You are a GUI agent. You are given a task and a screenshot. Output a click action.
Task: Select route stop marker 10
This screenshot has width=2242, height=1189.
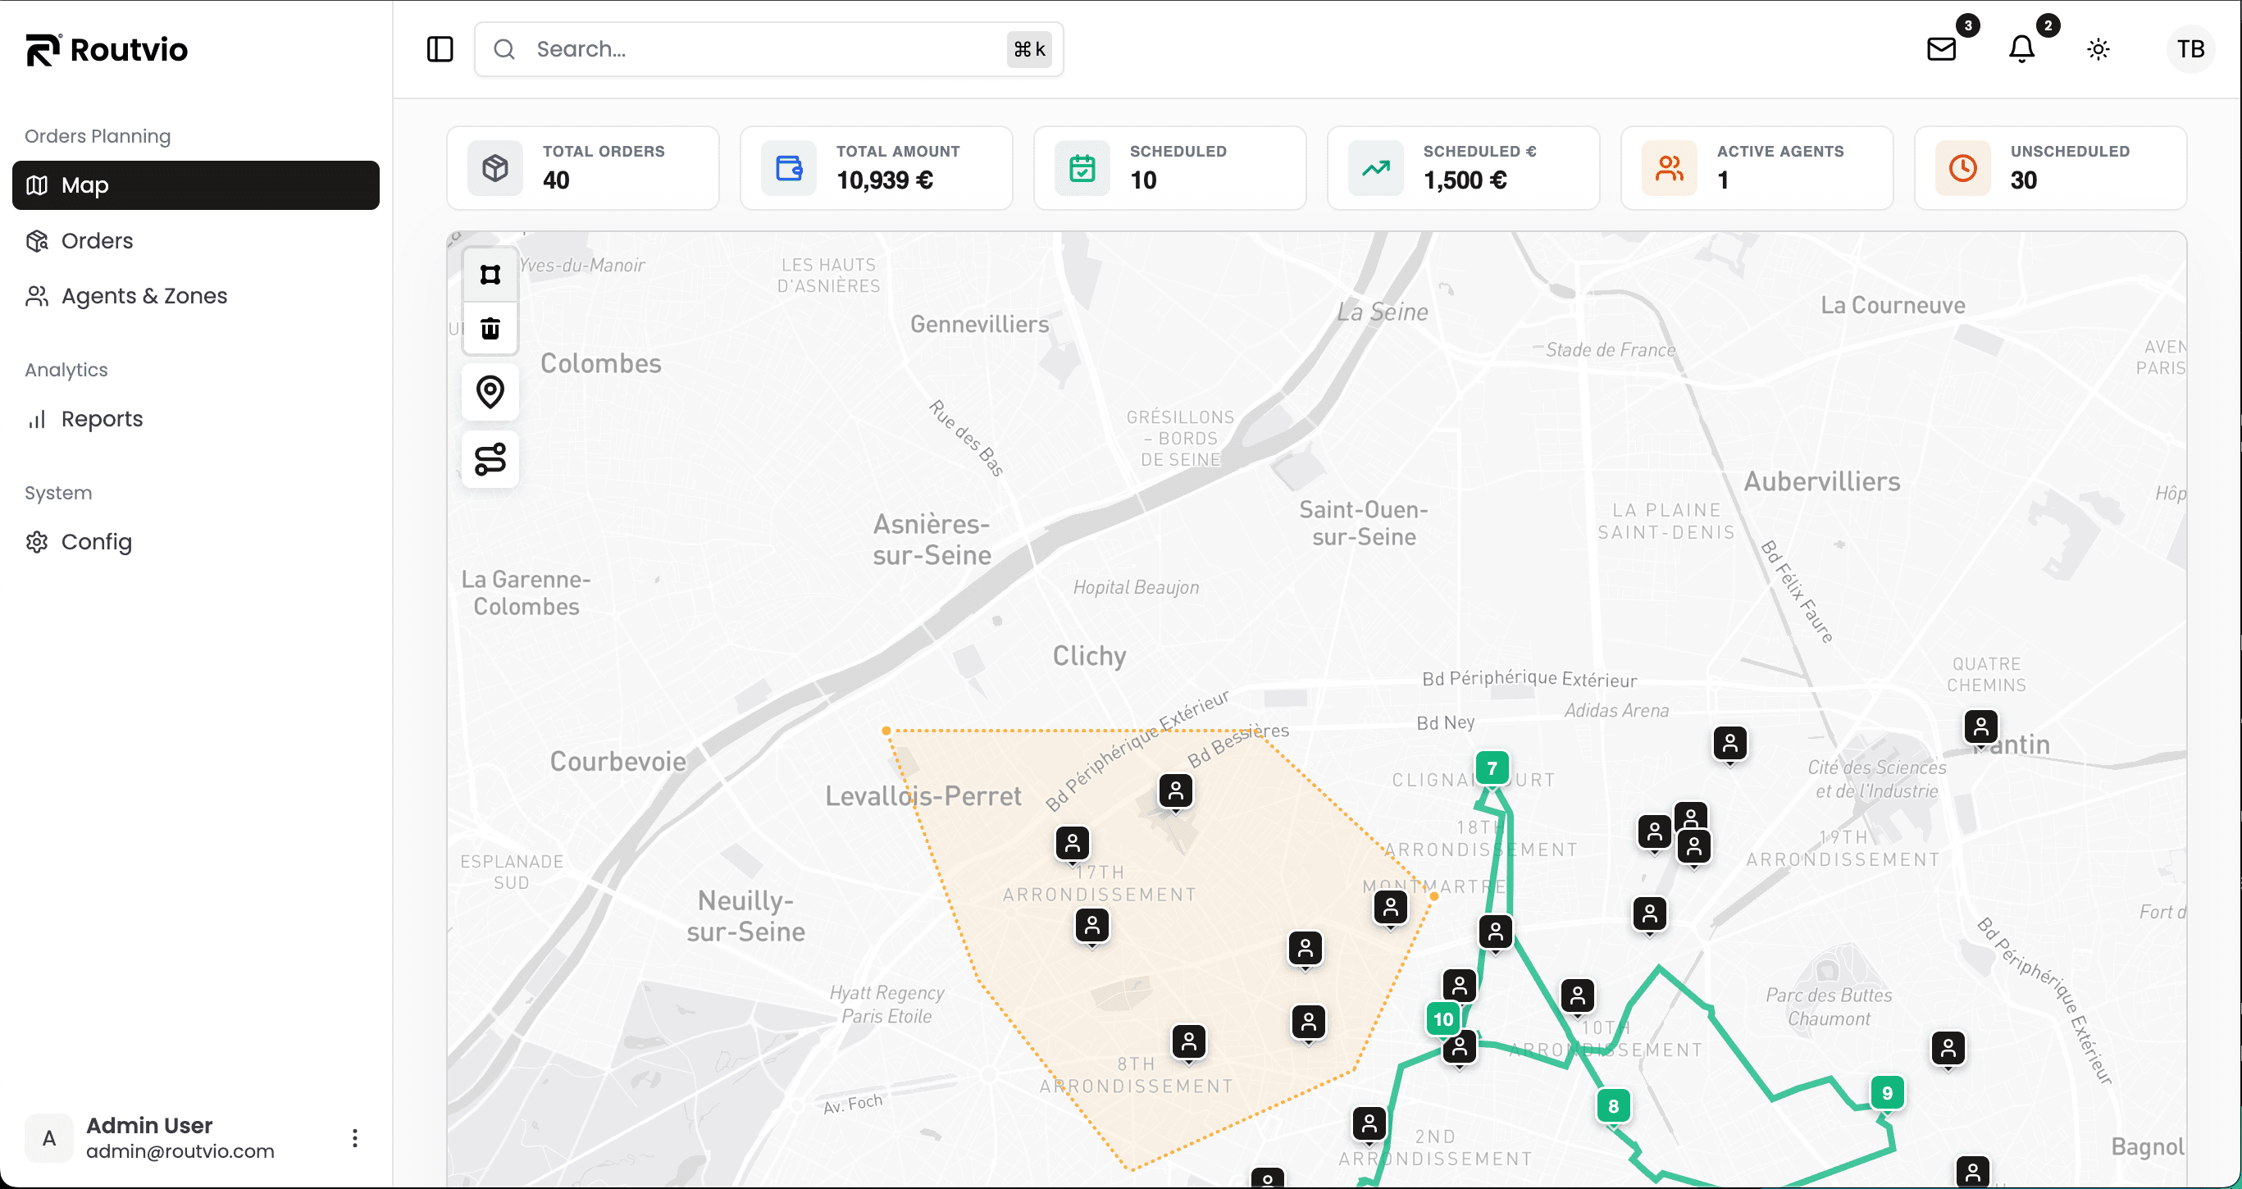point(1443,1019)
